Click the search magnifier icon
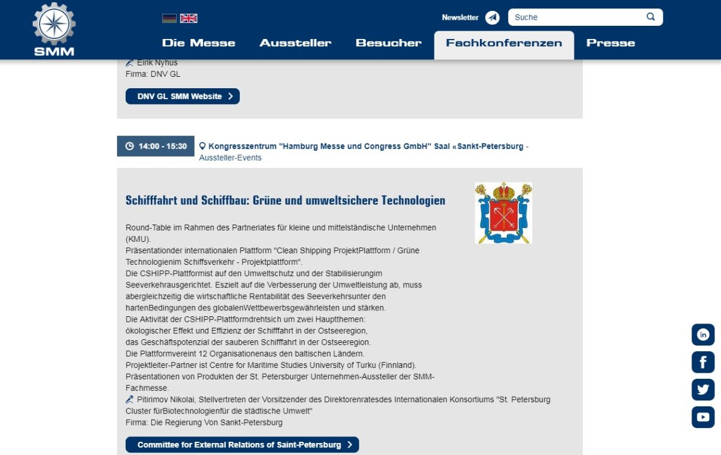This screenshot has width=721, height=455. coord(651,17)
